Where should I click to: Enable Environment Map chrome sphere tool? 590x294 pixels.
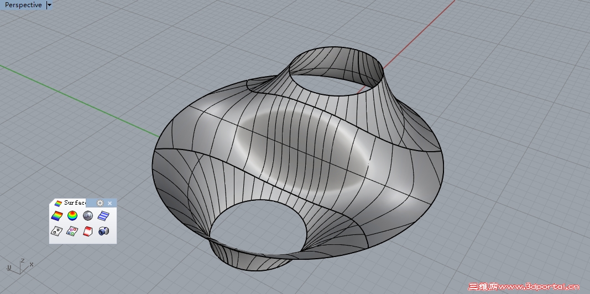(88, 216)
